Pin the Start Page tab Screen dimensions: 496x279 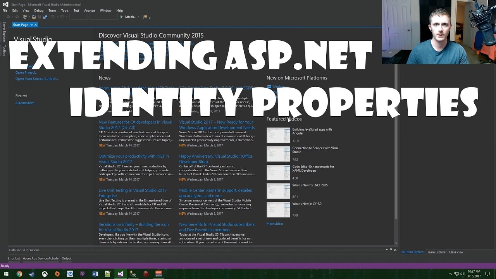(x=31, y=25)
